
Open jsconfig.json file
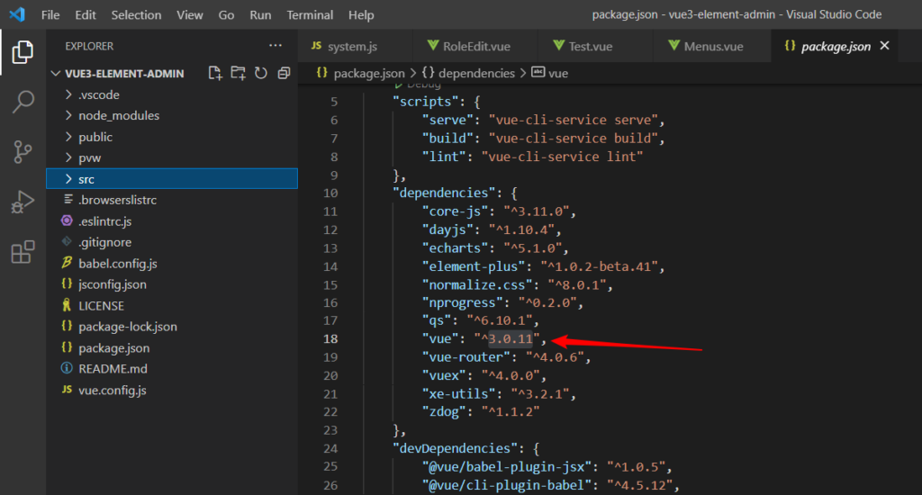pyautogui.click(x=172, y=284)
